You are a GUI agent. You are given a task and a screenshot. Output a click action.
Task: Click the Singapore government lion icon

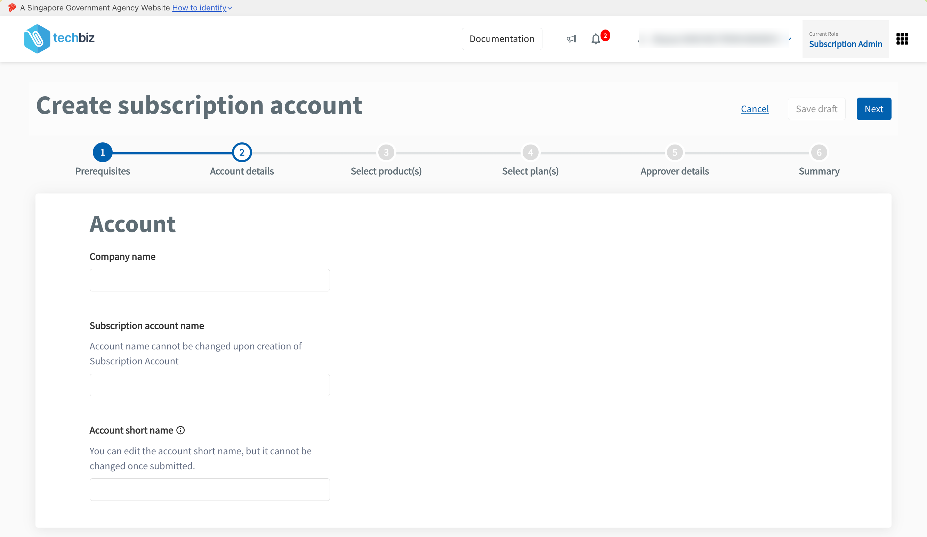coord(12,8)
